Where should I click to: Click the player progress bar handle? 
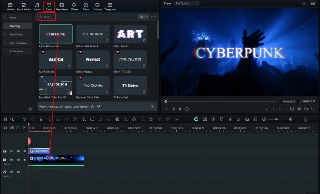[x=166, y=101]
